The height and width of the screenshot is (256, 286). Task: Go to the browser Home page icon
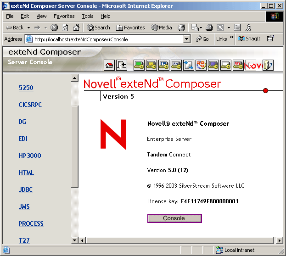76,28
